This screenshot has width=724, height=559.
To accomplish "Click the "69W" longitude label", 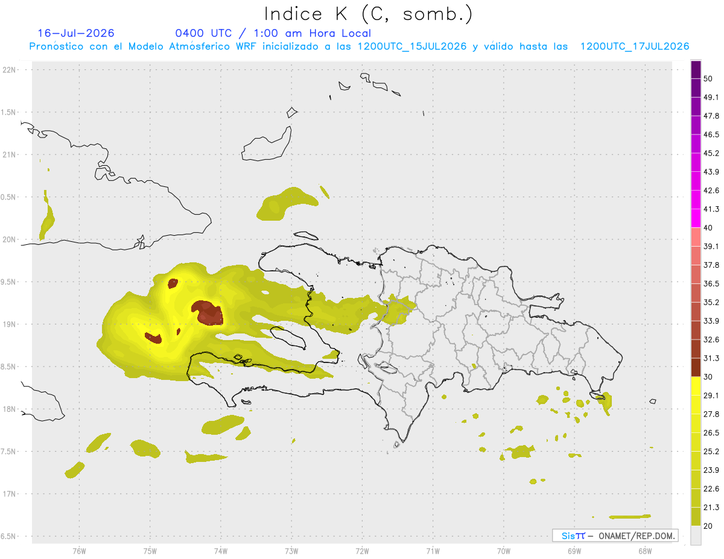I will (574, 551).
